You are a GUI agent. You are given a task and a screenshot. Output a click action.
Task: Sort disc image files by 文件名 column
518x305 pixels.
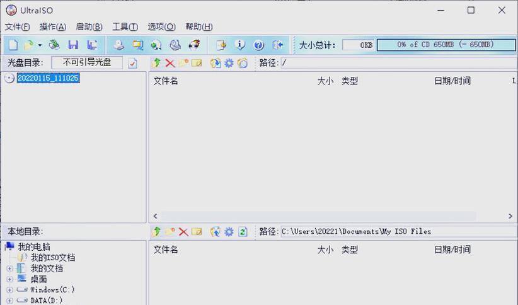[x=166, y=81]
